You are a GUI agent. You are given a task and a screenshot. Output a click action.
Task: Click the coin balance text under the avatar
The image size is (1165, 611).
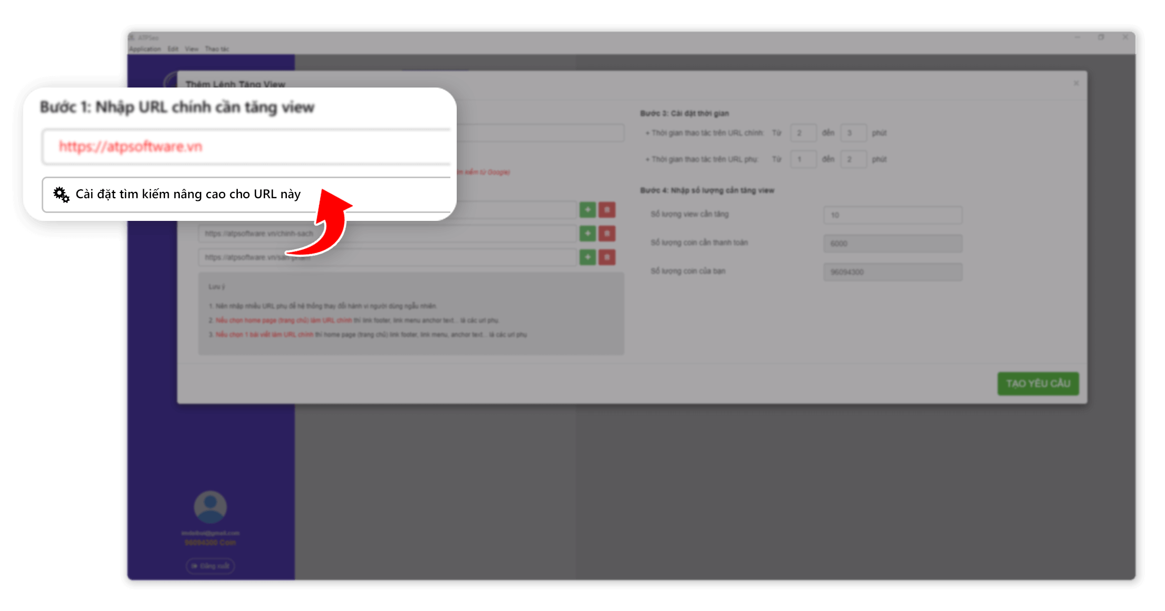tap(210, 542)
